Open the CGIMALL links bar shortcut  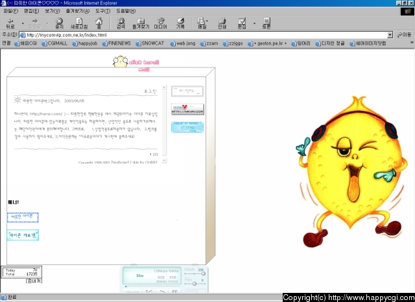[54, 43]
